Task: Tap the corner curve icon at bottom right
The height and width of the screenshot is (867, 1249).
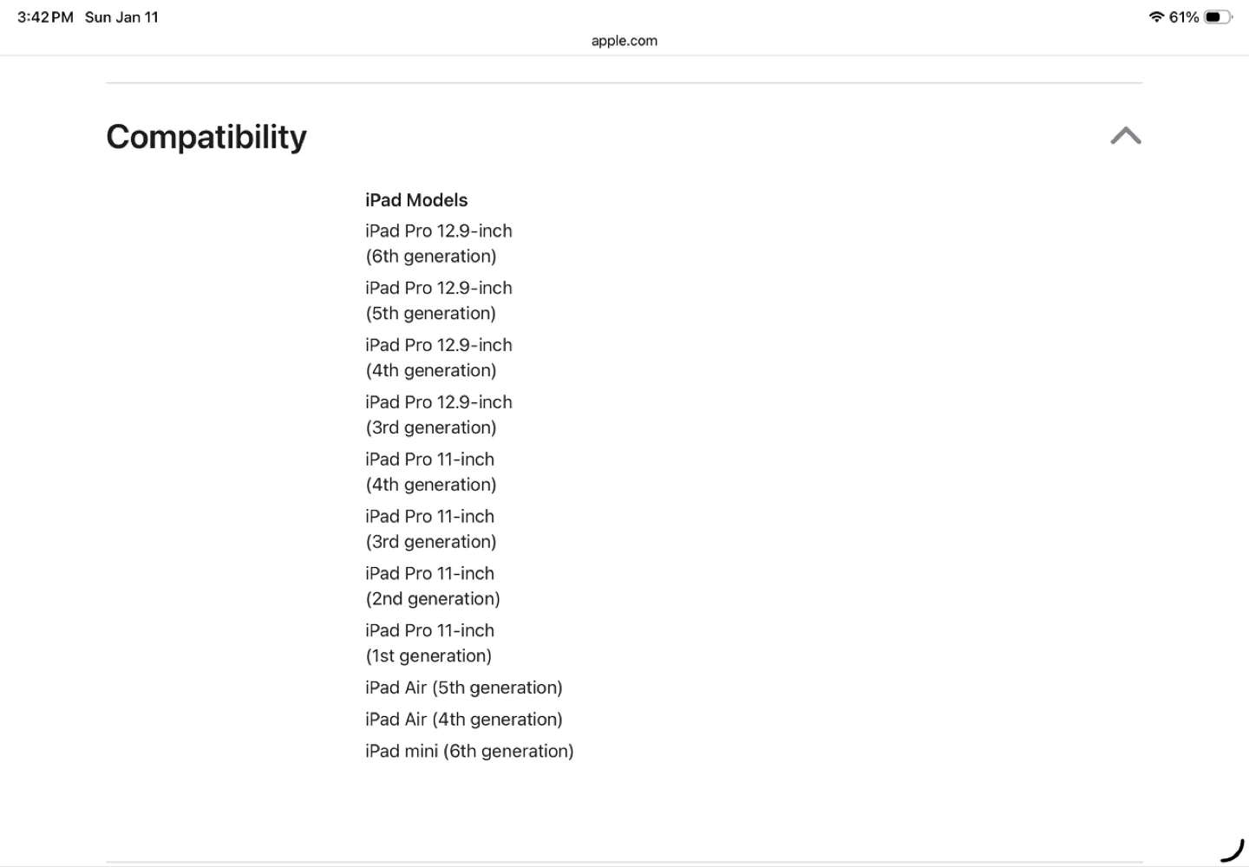Action: pyautogui.click(x=1233, y=851)
